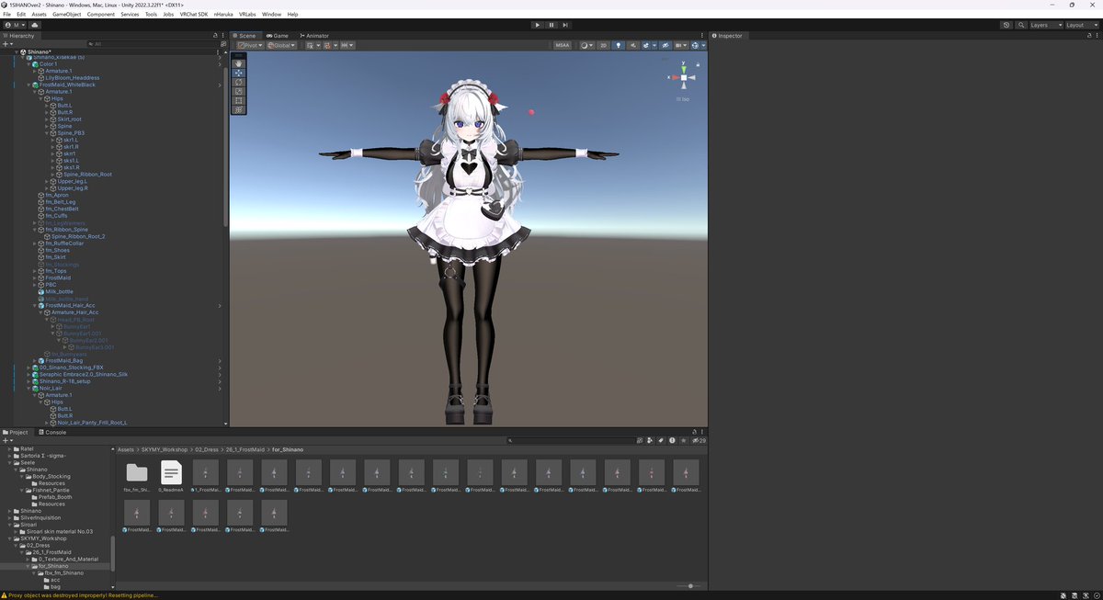Image resolution: width=1103 pixels, height=600 pixels.
Task: Toggle Pivot/Center handle position dropdown
Action: [x=250, y=45]
